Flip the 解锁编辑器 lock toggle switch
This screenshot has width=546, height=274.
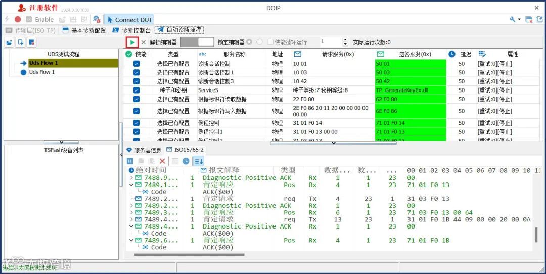tap(198, 42)
